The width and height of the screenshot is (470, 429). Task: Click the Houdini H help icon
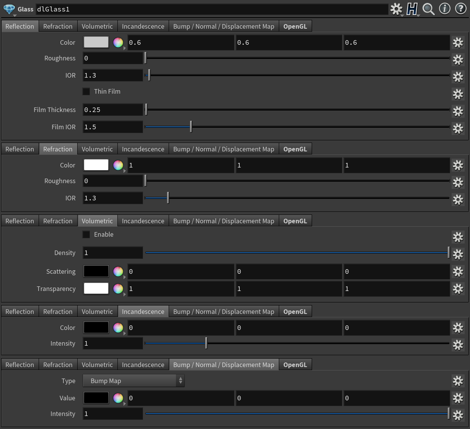point(412,9)
